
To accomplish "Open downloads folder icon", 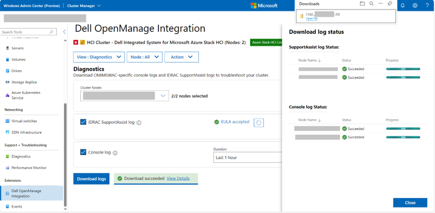I will click(x=362, y=4).
